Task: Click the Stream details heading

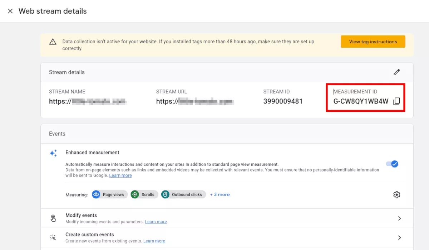Action: [x=67, y=72]
